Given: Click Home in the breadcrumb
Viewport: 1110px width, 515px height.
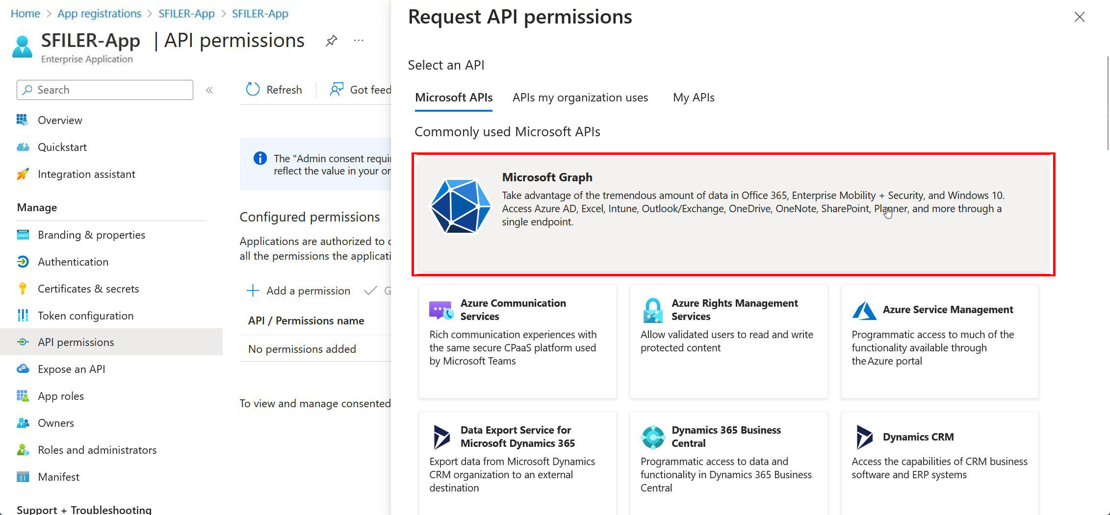Looking at the screenshot, I should [x=26, y=14].
